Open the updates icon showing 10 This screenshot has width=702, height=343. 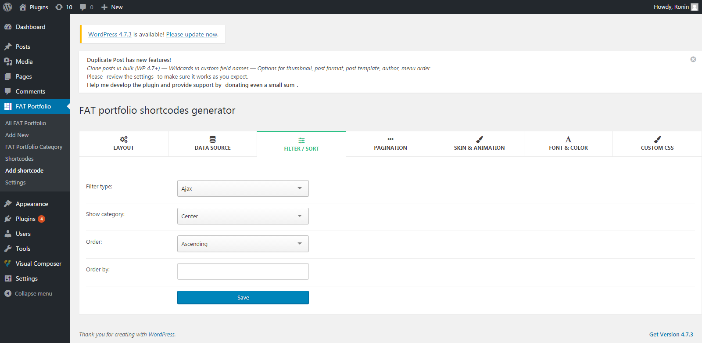click(59, 7)
